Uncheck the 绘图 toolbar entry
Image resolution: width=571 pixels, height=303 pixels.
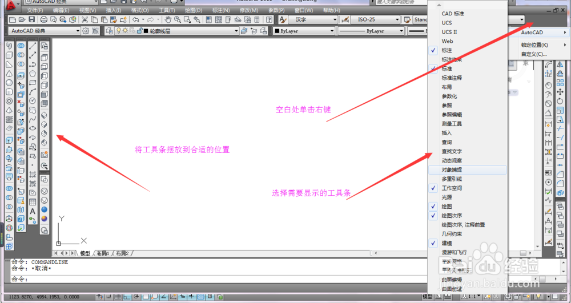(468, 206)
